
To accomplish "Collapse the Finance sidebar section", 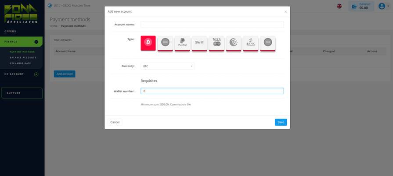I will click(36, 42).
